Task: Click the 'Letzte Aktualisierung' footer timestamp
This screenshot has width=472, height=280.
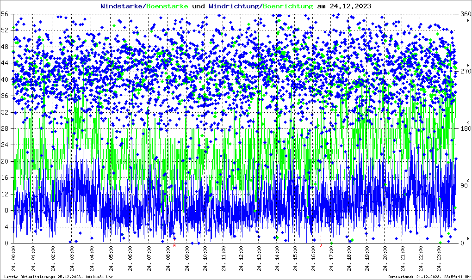Action: click(x=59, y=277)
